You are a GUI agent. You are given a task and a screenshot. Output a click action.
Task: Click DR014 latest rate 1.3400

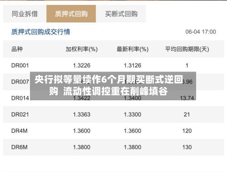point(133,98)
